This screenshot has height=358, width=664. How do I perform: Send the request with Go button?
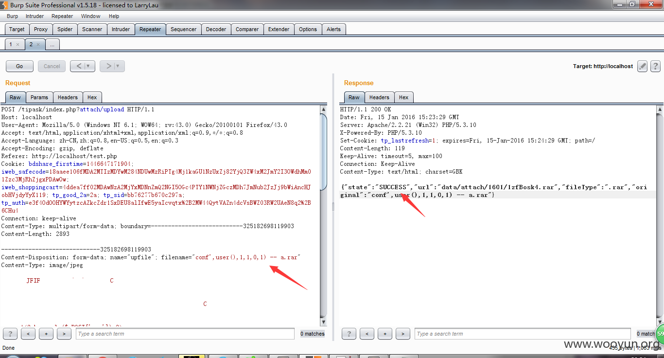[19, 66]
